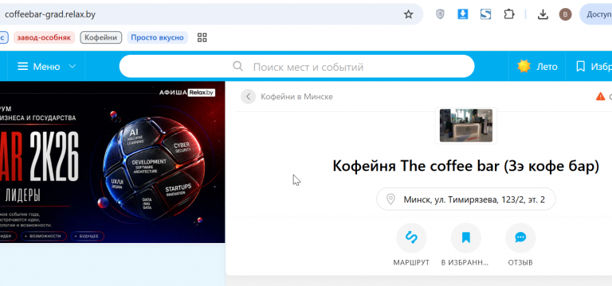Open the coffee bar photo thumbnail

coord(466,126)
